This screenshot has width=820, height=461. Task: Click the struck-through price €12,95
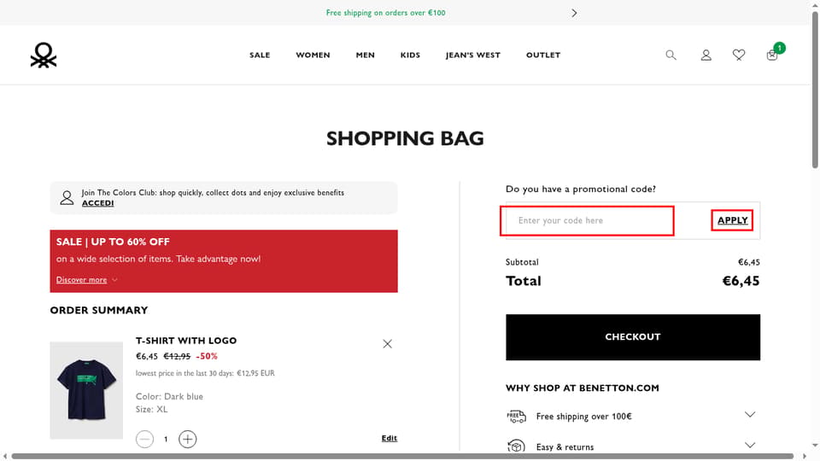177,356
